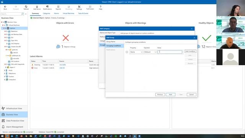Open the Property dropdown showing Name

pyautogui.click(x=136, y=52)
